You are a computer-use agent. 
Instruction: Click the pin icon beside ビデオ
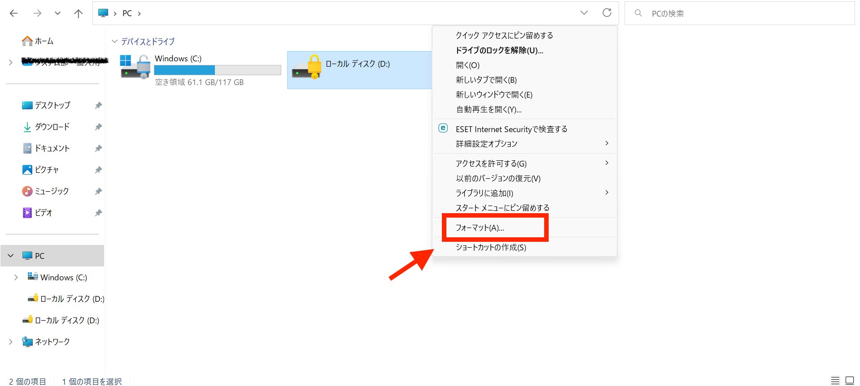coord(98,213)
